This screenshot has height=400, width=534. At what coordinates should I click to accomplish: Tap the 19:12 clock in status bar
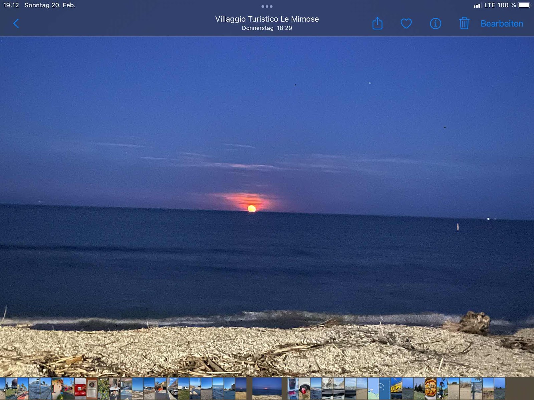pyautogui.click(x=11, y=5)
